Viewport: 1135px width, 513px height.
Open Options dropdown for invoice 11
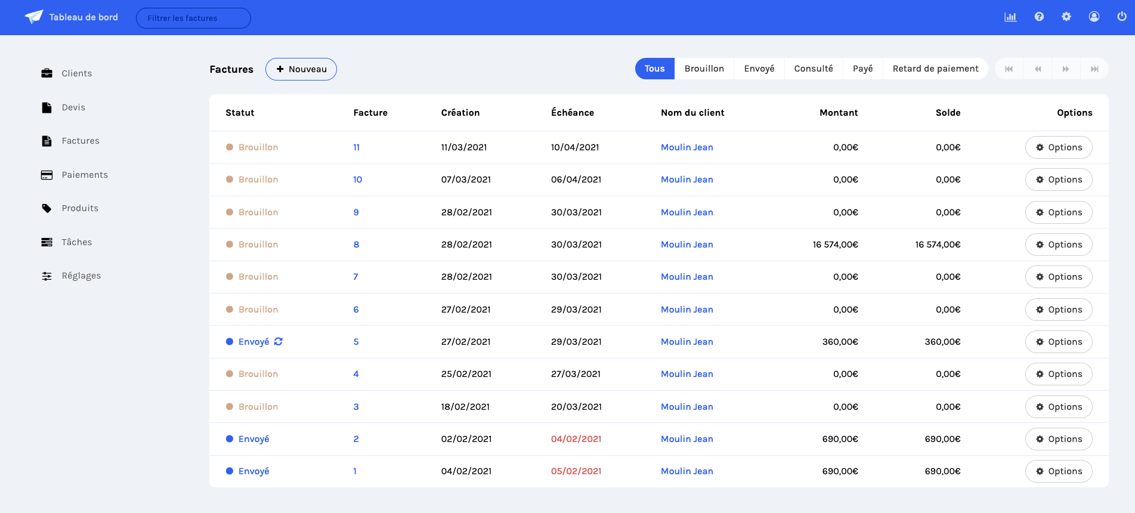(1059, 147)
